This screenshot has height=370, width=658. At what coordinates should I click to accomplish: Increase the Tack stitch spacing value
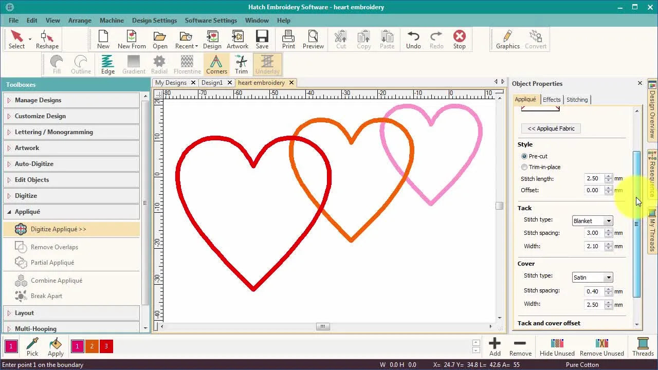(609, 231)
